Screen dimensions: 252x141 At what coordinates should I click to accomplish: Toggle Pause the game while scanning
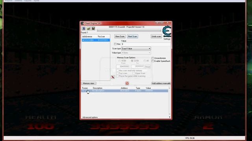point(117,76)
